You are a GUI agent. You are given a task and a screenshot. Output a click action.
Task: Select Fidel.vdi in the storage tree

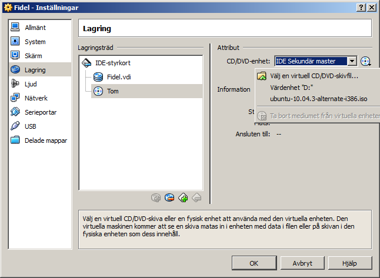[119, 77]
